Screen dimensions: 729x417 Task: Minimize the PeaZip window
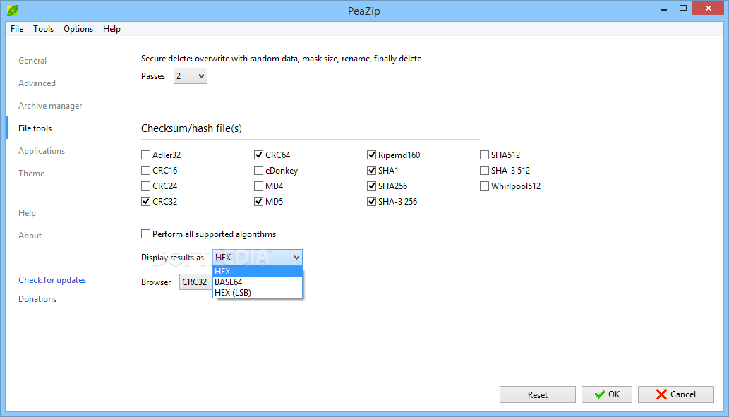click(x=664, y=8)
